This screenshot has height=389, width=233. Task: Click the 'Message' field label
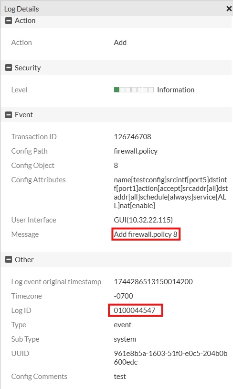25,234
